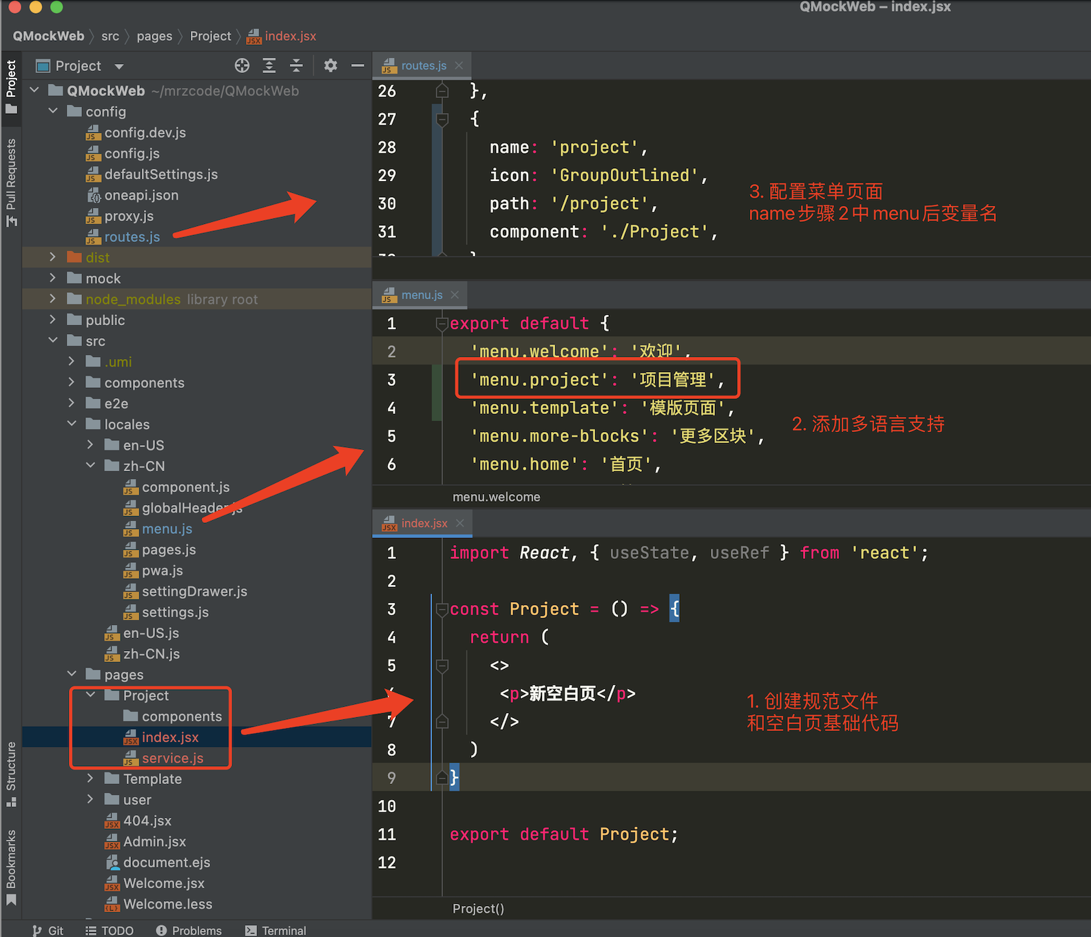Expand the en-US folder
The height and width of the screenshot is (937, 1091).
(90, 444)
